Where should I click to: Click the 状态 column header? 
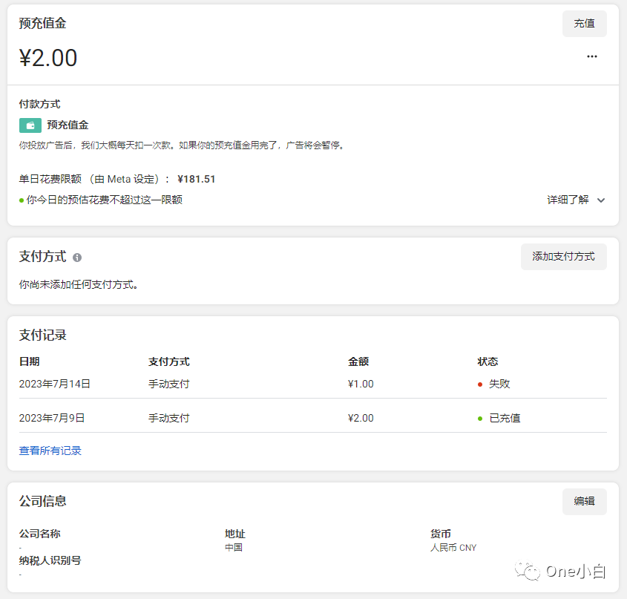click(488, 361)
